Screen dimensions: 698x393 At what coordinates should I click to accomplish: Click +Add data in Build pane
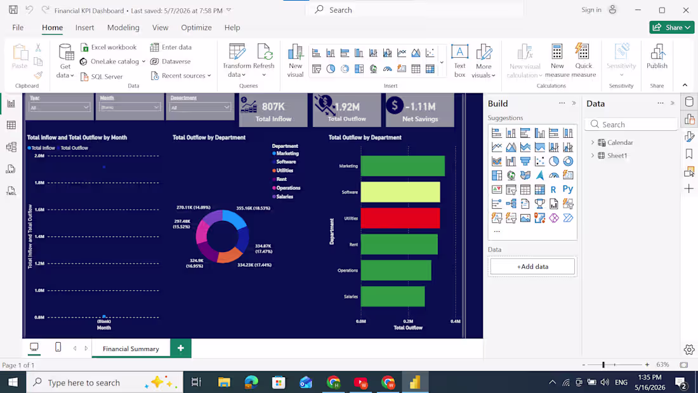click(532, 267)
